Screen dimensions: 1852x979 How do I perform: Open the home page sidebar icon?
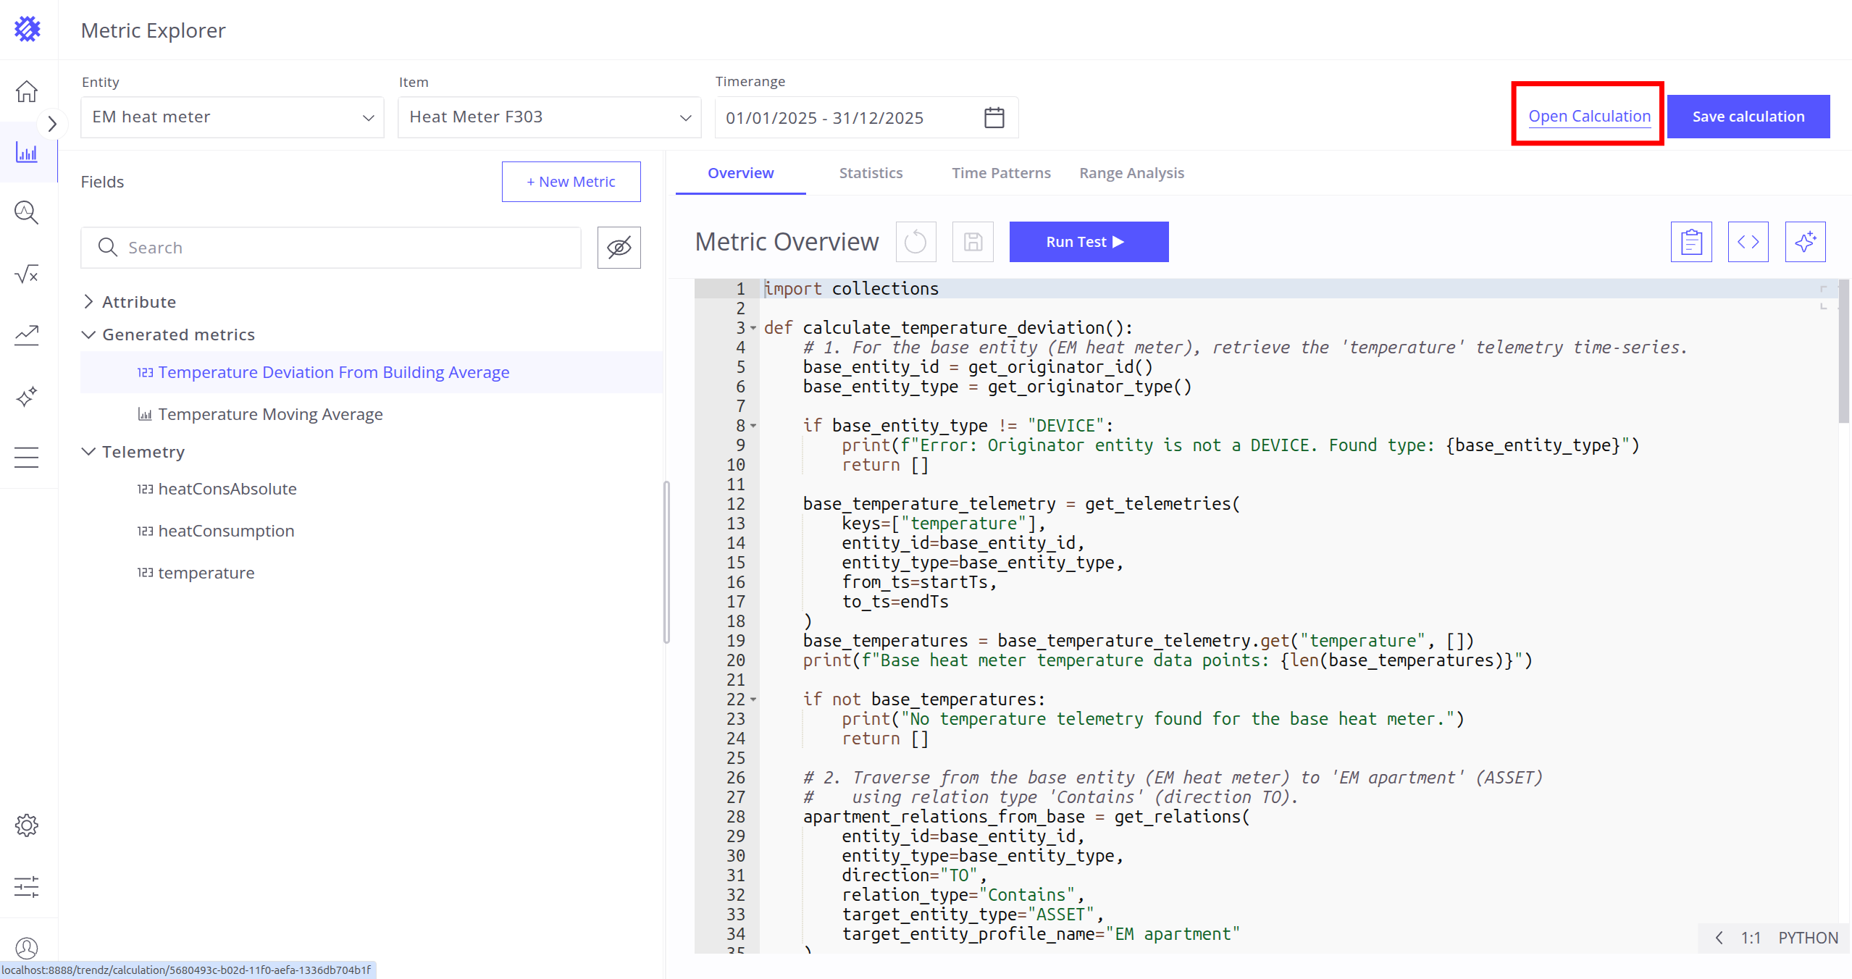[x=27, y=92]
